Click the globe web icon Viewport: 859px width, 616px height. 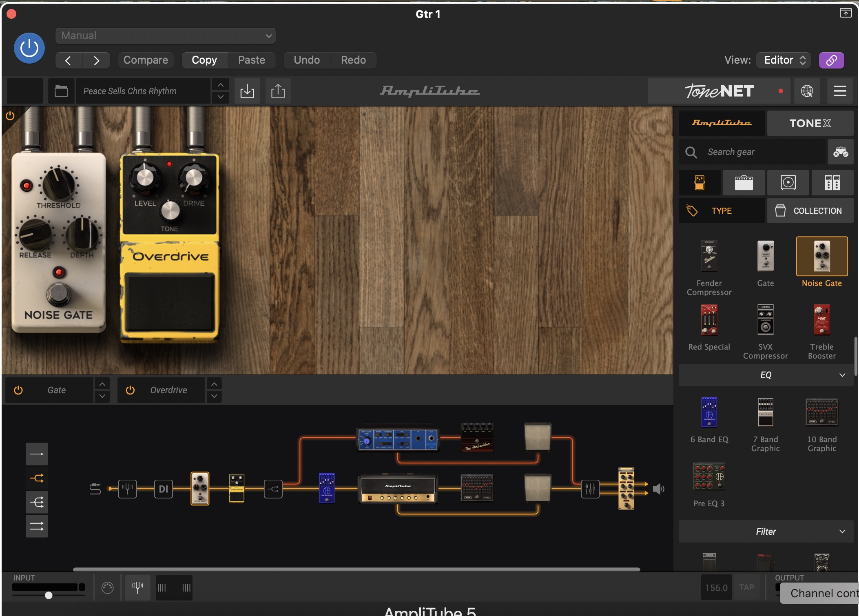pyautogui.click(x=807, y=91)
